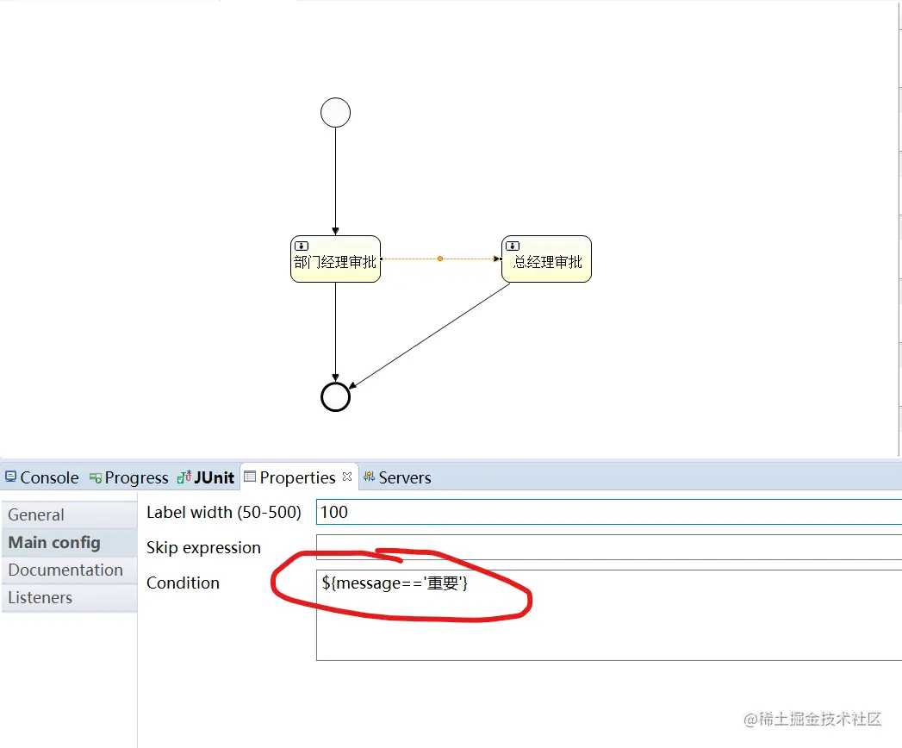902x748 pixels.
Task: Open the Listeners properties section
Action: 70,598
